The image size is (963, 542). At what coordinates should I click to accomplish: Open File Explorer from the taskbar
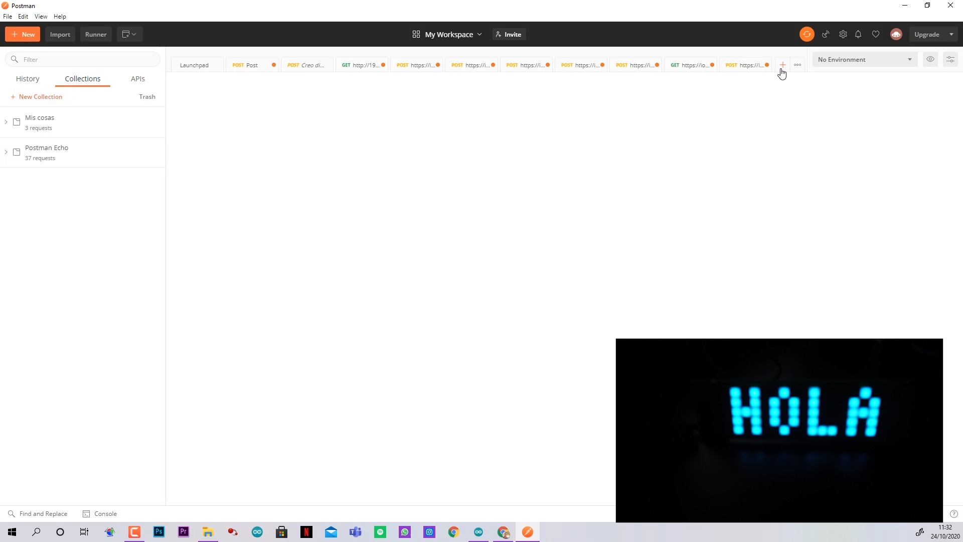click(208, 532)
